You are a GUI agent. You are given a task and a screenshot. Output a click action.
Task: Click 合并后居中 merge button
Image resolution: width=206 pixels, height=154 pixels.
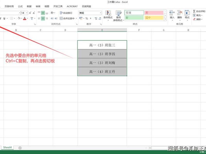tap(67, 18)
